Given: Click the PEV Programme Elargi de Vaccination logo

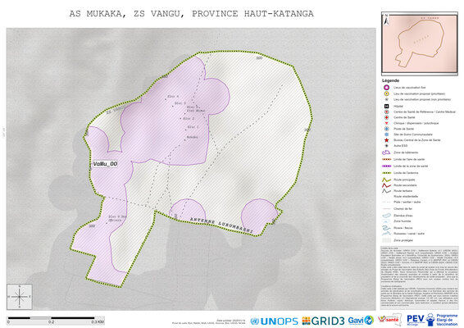Looking at the screenshot, I should click(x=432, y=320).
